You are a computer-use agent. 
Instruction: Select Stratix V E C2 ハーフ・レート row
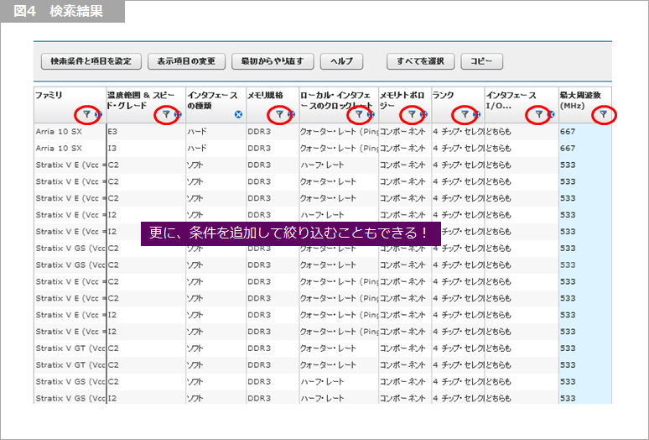323,165
